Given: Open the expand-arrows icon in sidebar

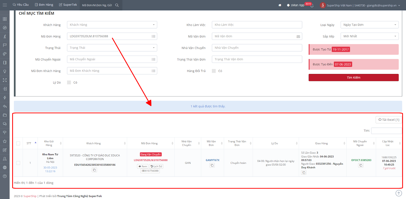Looking at the screenshot, I should pos(5,80).
